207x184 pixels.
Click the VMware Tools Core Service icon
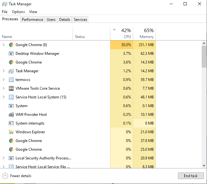tap(11, 88)
